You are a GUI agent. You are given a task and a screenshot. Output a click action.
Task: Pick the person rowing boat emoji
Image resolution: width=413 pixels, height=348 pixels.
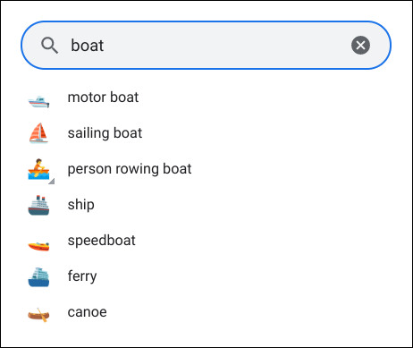pyautogui.click(x=38, y=169)
